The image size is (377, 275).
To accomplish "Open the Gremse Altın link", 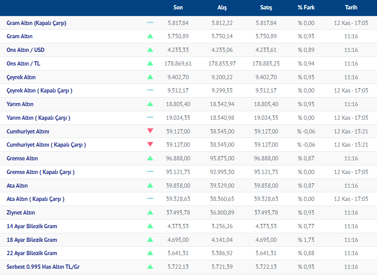I will click(22, 158).
